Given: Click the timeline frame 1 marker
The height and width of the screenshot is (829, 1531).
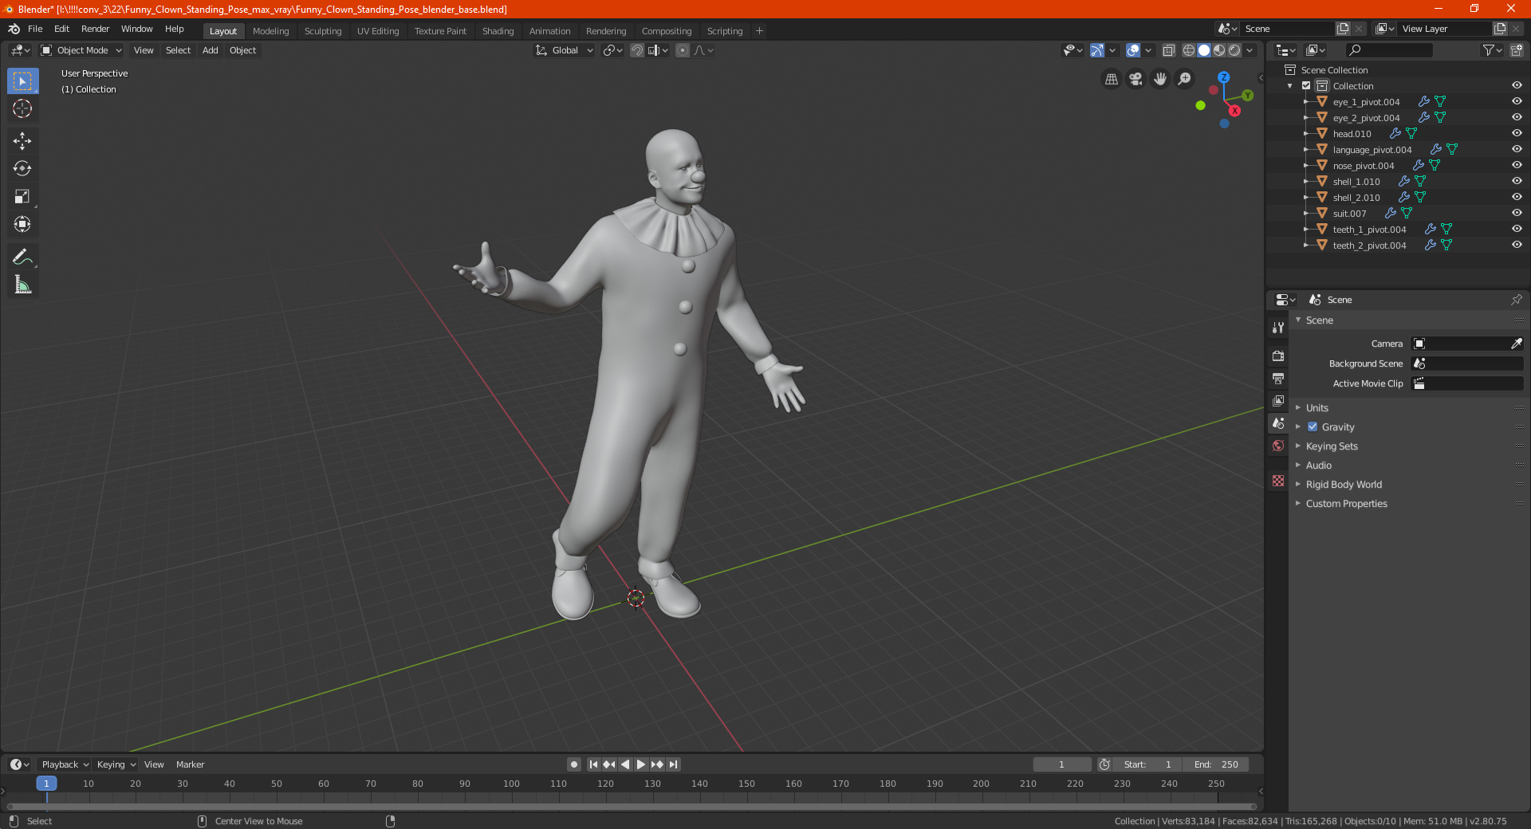Looking at the screenshot, I should tap(46, 784).
